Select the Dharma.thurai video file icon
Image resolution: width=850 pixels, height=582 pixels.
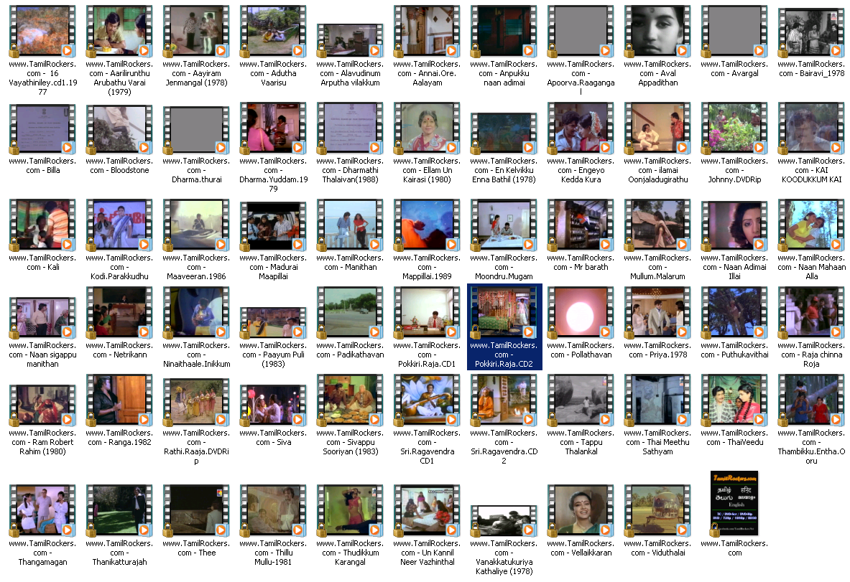pyautogui.click(x=196, y=130)
